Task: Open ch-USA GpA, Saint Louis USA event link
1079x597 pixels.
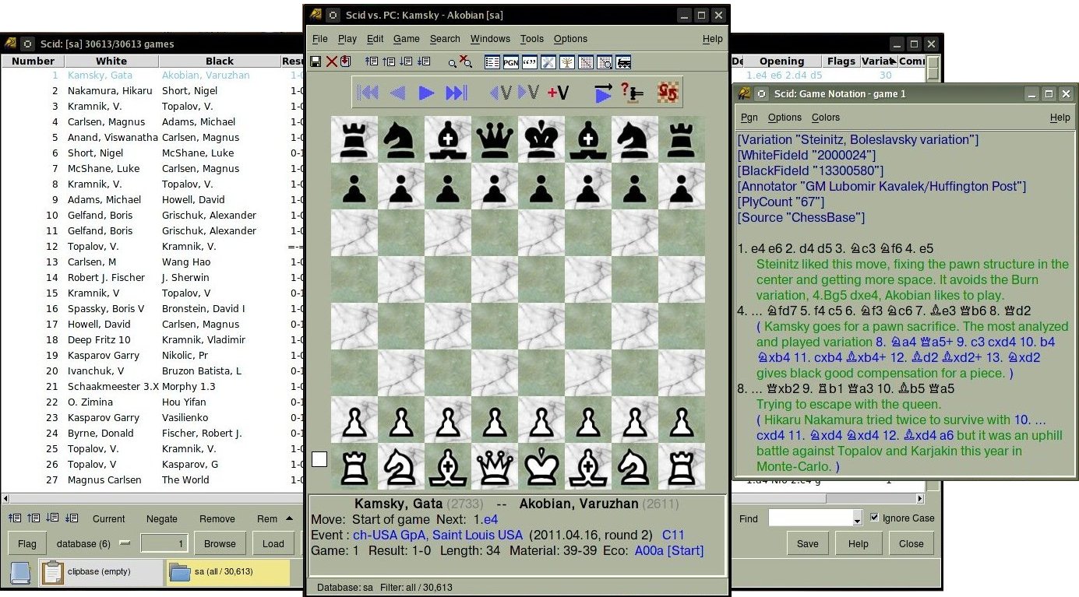Action: 438,535
